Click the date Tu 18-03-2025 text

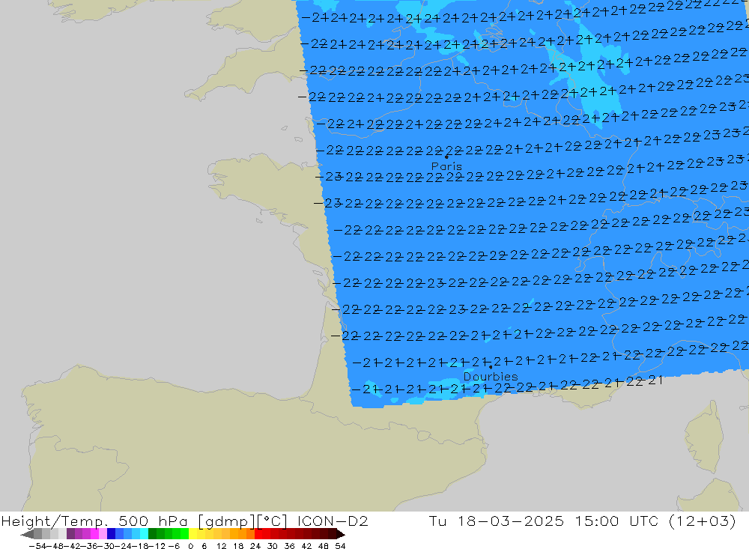point(497,521)
